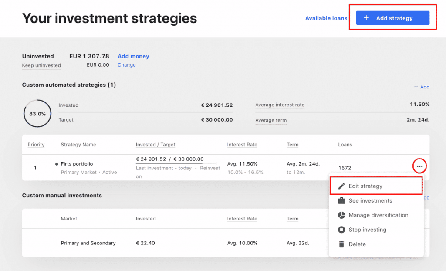This screenshot has height=271, width=446.
Task: Click the Primary and Secondary market row
Action: [x=226, y=243]
